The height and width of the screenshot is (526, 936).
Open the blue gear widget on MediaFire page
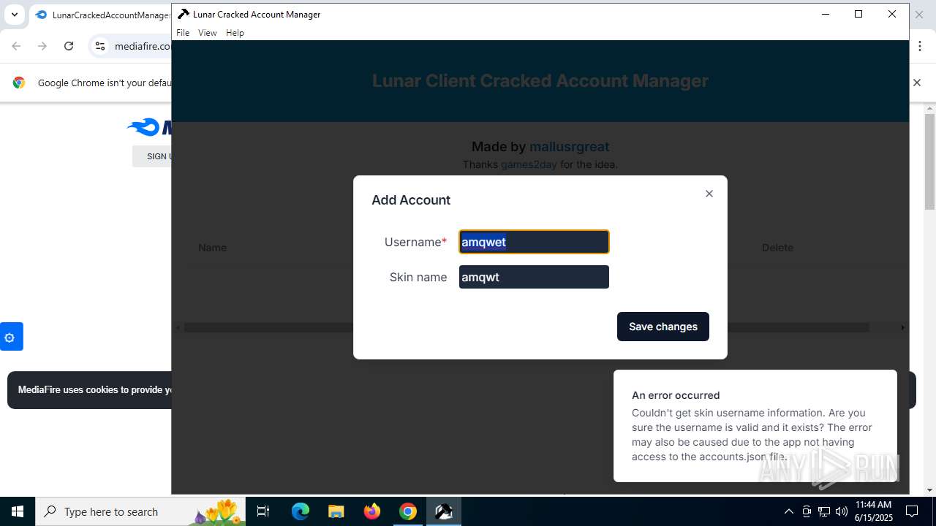pos(10,337)
